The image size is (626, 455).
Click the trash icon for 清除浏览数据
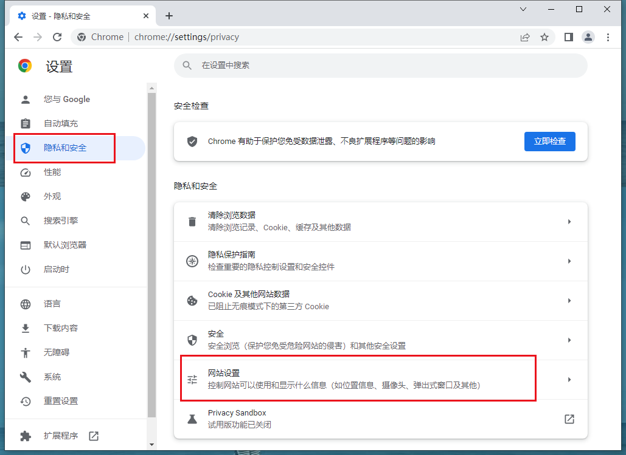pyautogui.click(x=192, y=221)
